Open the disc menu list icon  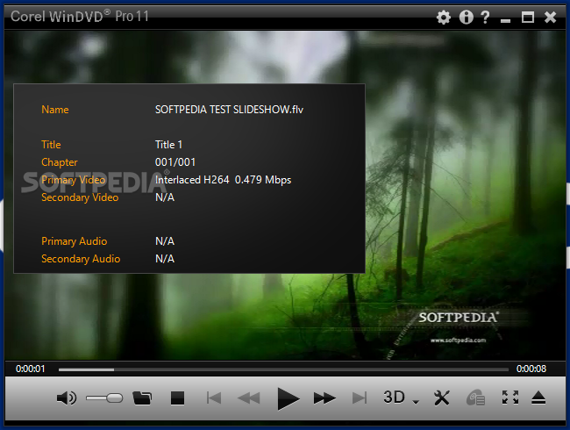(x=475, y=398)
